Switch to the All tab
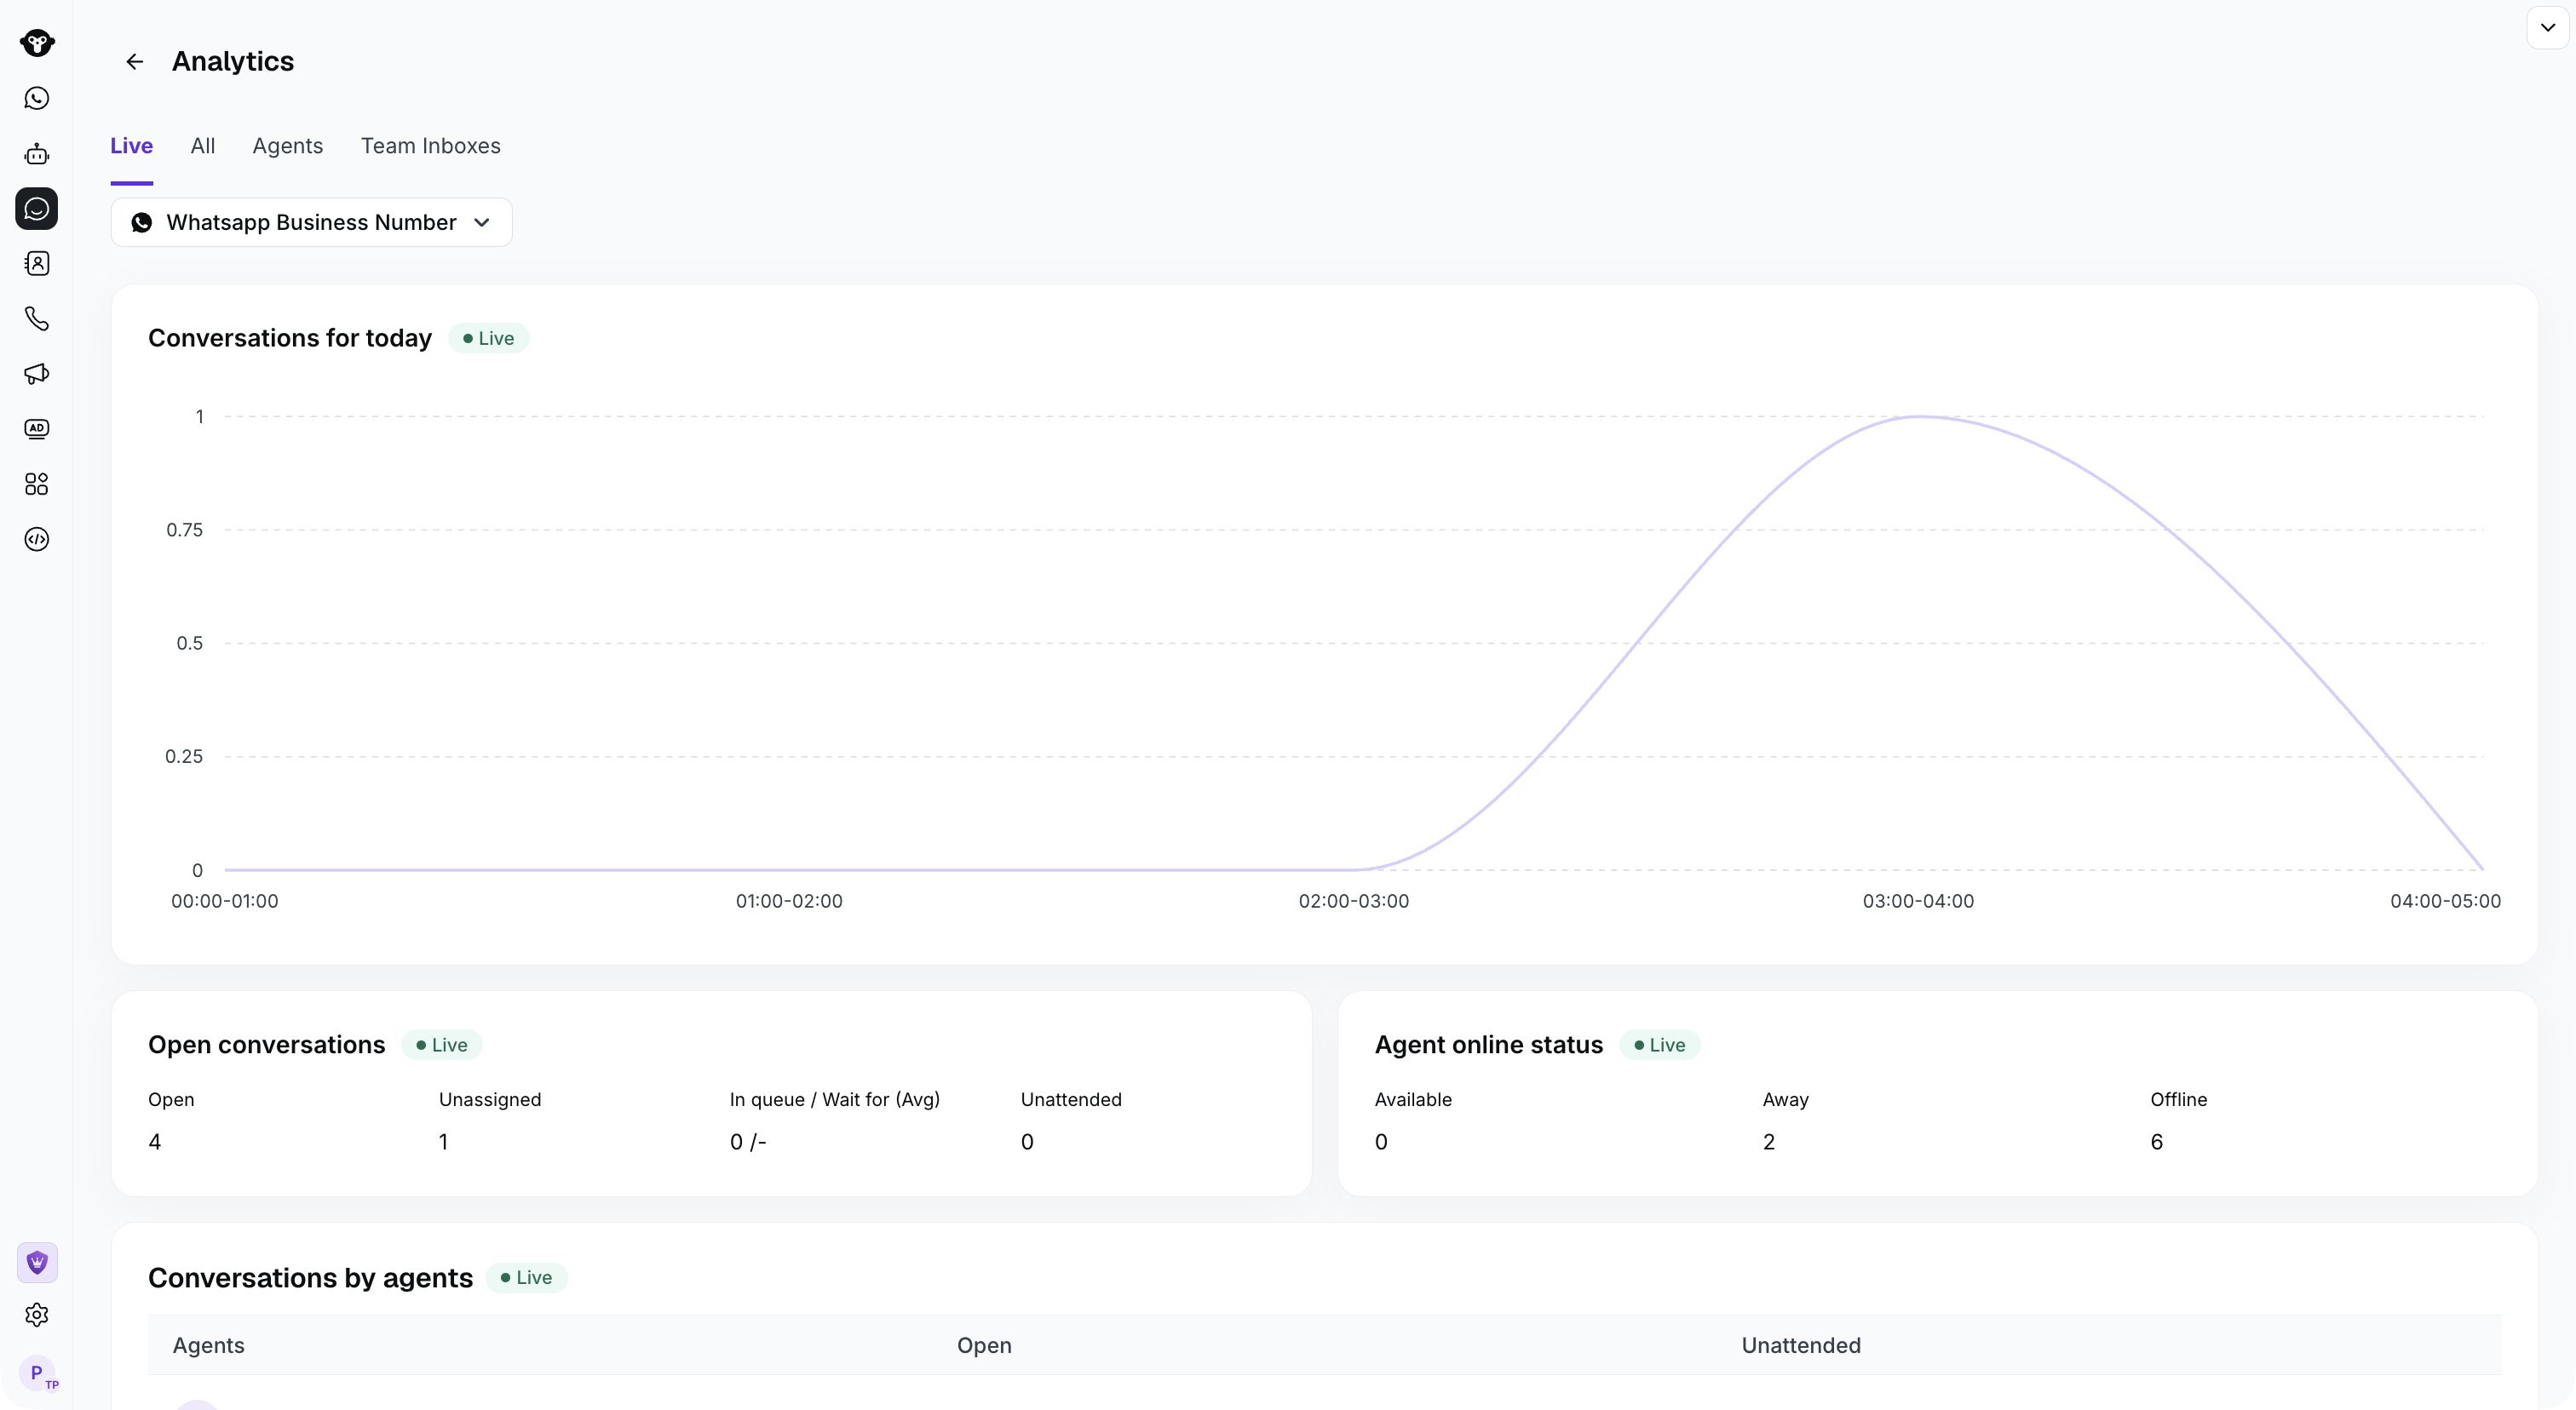The image size is (2576, 1410). (203, 146)
